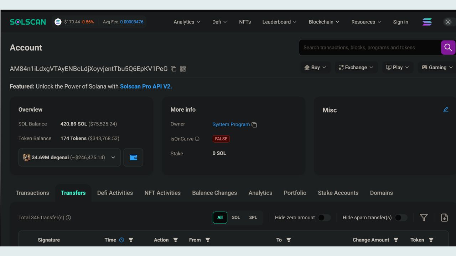The image size is (456, 256).
Task: Click the 420.89 SOL balance value
Action: (74, 124)
